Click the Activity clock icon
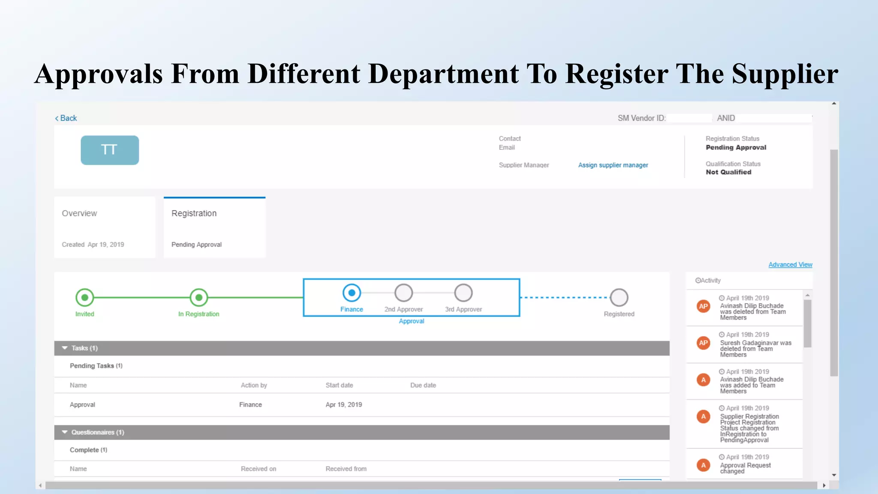 (x=698, y=280)
